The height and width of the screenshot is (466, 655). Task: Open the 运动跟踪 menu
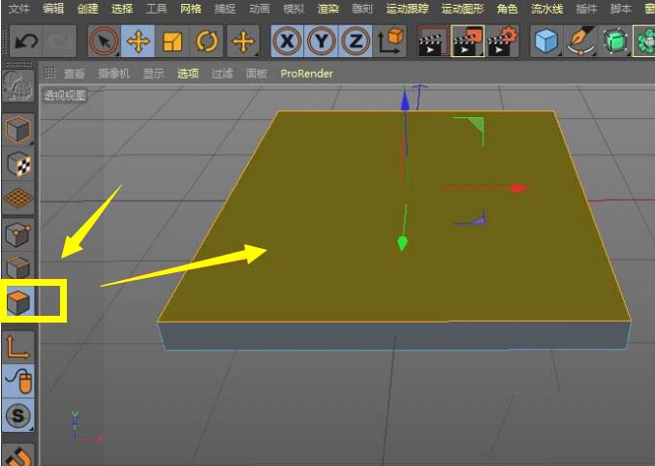(407, 9)
